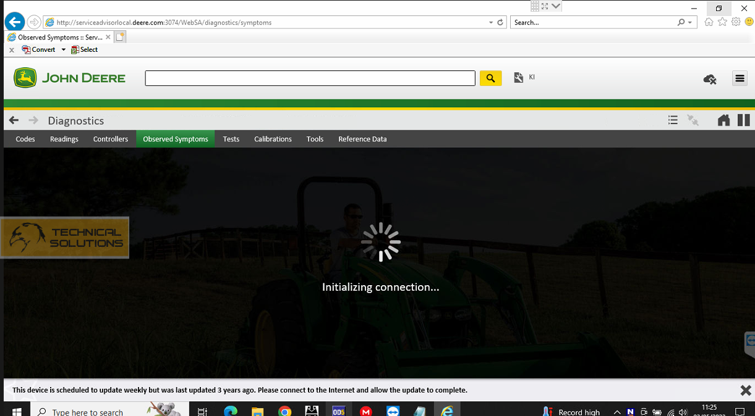
Task: Click the loading spinner progress indicator
Action: pos(381,241)
